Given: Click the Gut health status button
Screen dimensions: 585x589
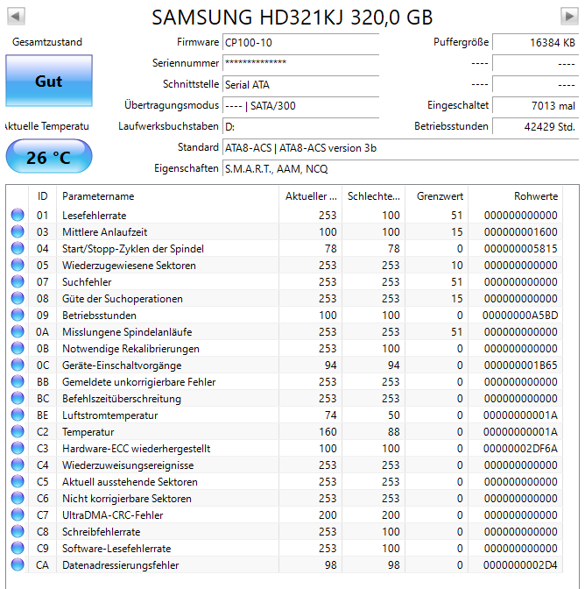Looking at the screenshot, I should [x=49, y=81].
